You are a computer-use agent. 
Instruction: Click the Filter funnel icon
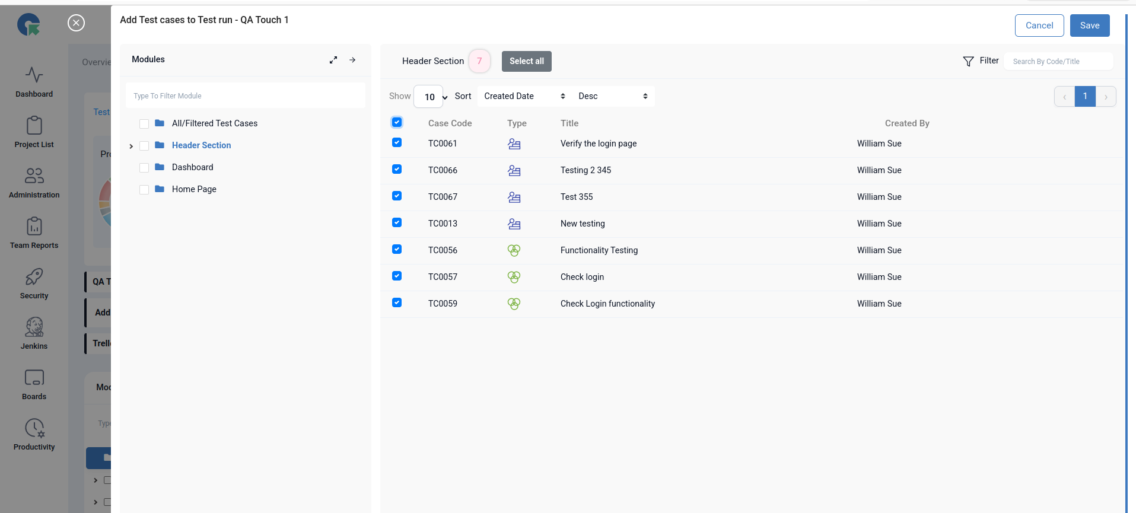[x=968, y=61]
